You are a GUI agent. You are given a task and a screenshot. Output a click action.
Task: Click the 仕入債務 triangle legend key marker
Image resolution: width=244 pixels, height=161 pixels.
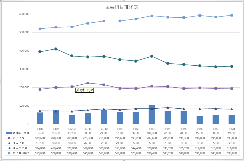click(x=9, y=143)
